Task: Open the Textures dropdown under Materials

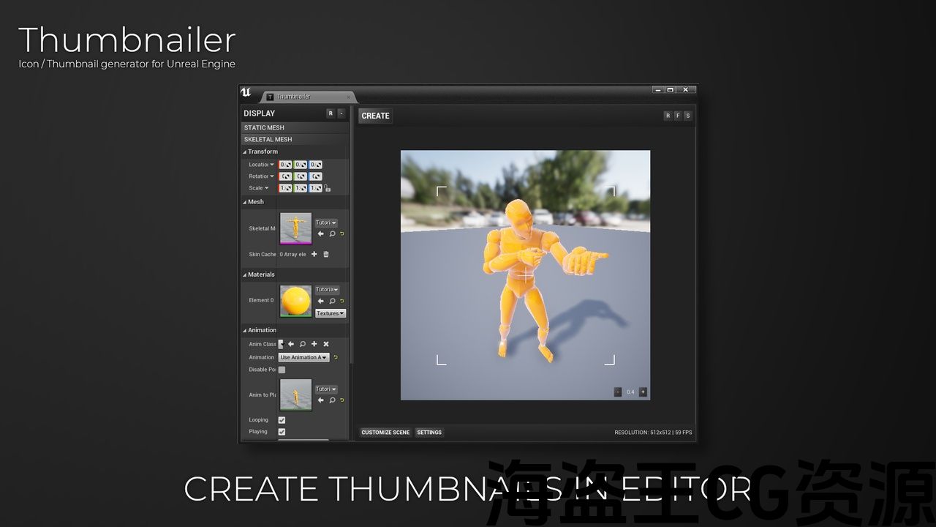Action: point(331,313)
